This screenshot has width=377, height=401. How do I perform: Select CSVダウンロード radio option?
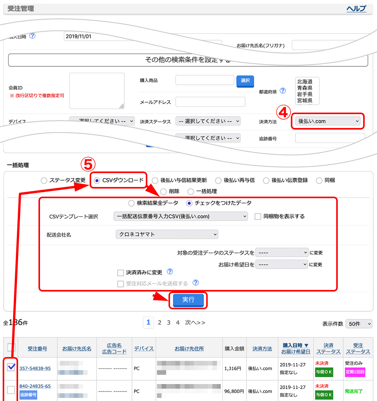(x=97, y=180)
